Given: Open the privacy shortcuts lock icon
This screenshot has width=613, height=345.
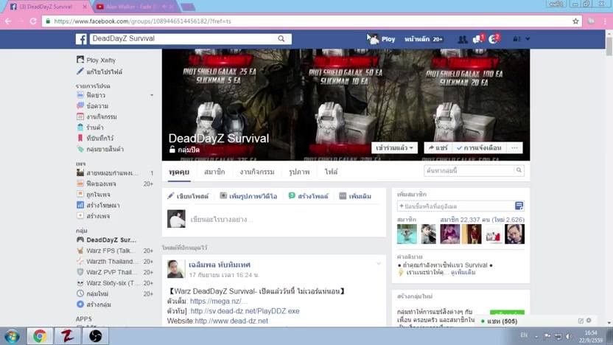Looking at the screenshot, I should coord(516,39).
